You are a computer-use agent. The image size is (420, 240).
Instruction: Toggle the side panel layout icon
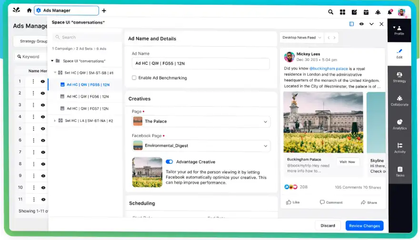[x=351, y=24]
